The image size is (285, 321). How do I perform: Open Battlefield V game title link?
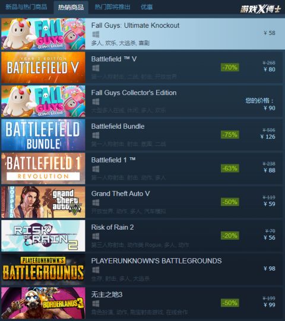tap(114, 59)
